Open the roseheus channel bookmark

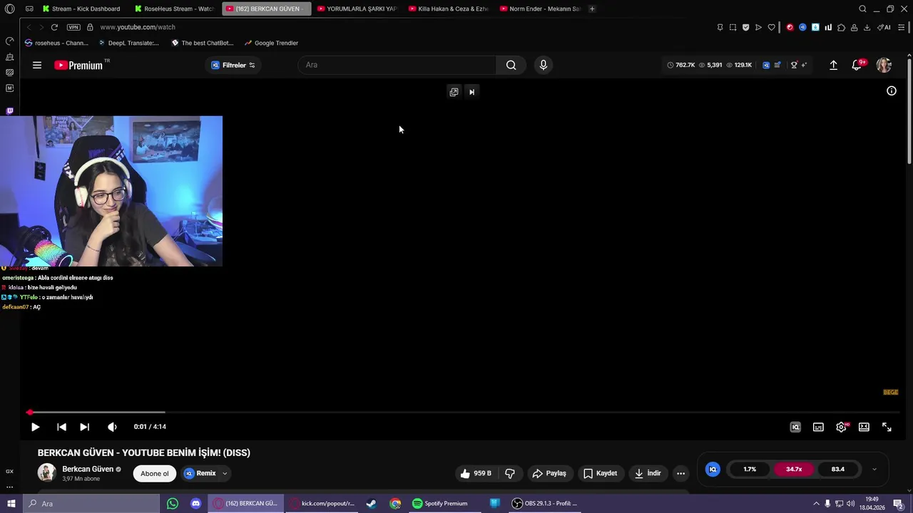click(56, 43)
